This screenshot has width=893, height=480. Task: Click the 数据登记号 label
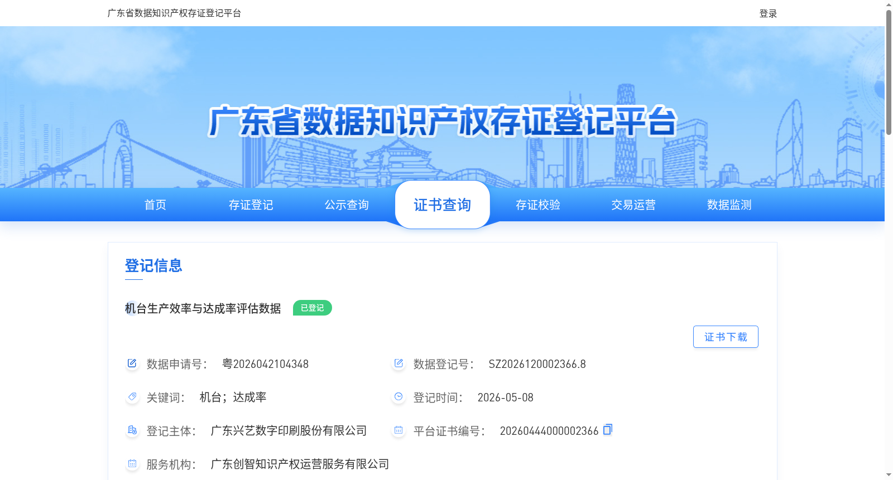pos(444,364)
